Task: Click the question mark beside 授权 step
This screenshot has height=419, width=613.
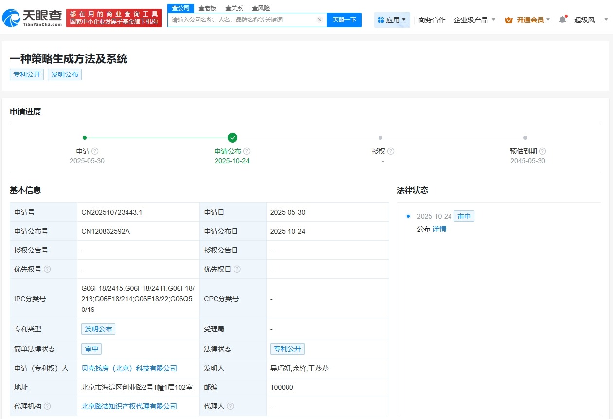Action: (x=392, y=151)
